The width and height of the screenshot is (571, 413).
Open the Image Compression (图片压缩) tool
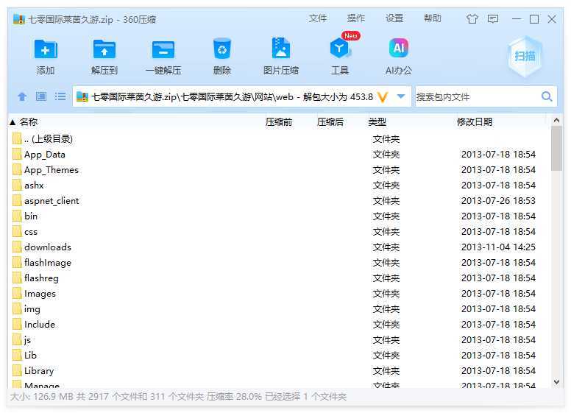(280, 50)
